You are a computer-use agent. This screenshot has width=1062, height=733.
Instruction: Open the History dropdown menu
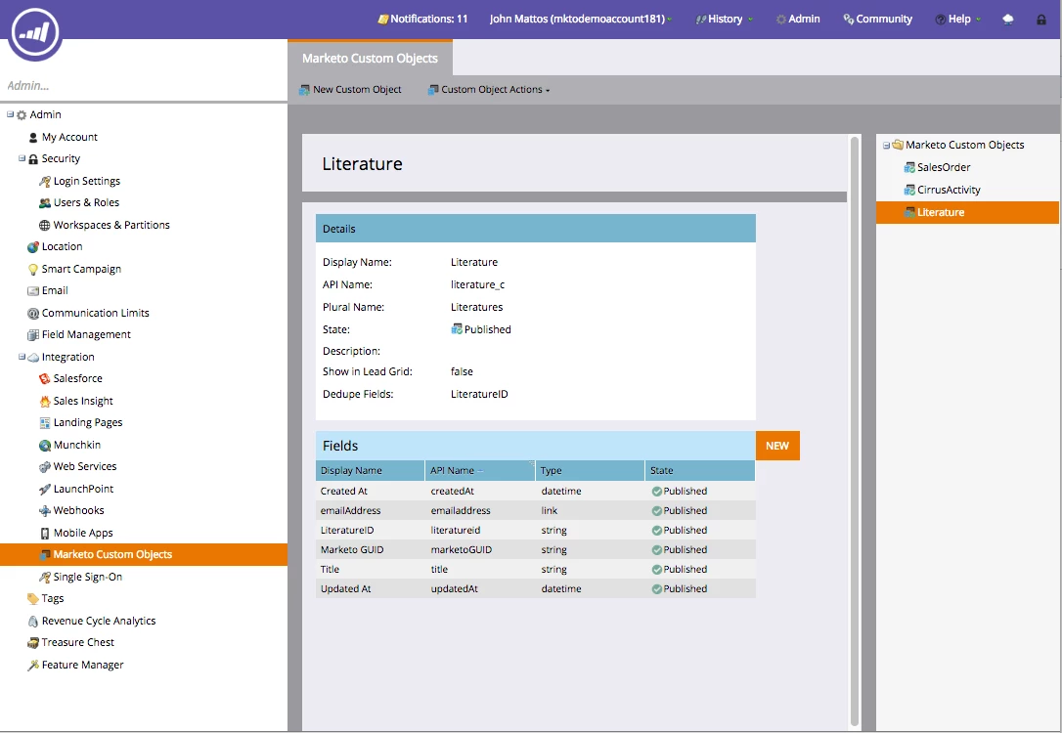tap(724, 19)
